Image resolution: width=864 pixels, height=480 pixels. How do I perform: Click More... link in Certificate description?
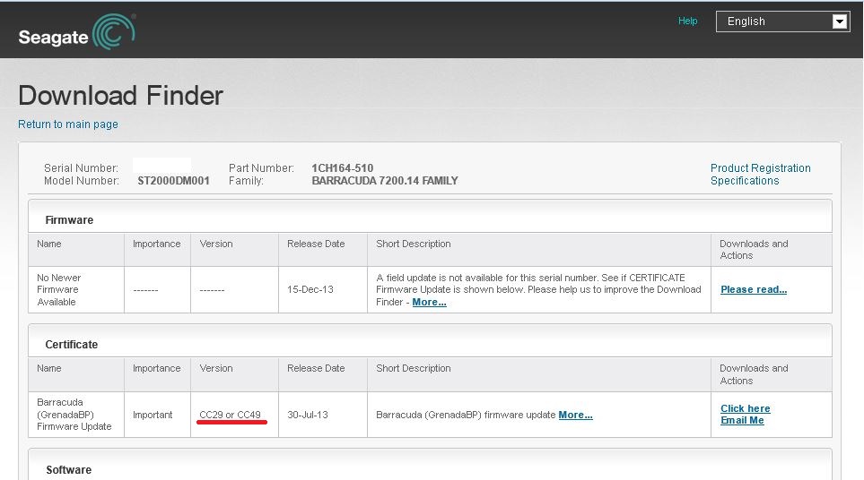[575, 416]
